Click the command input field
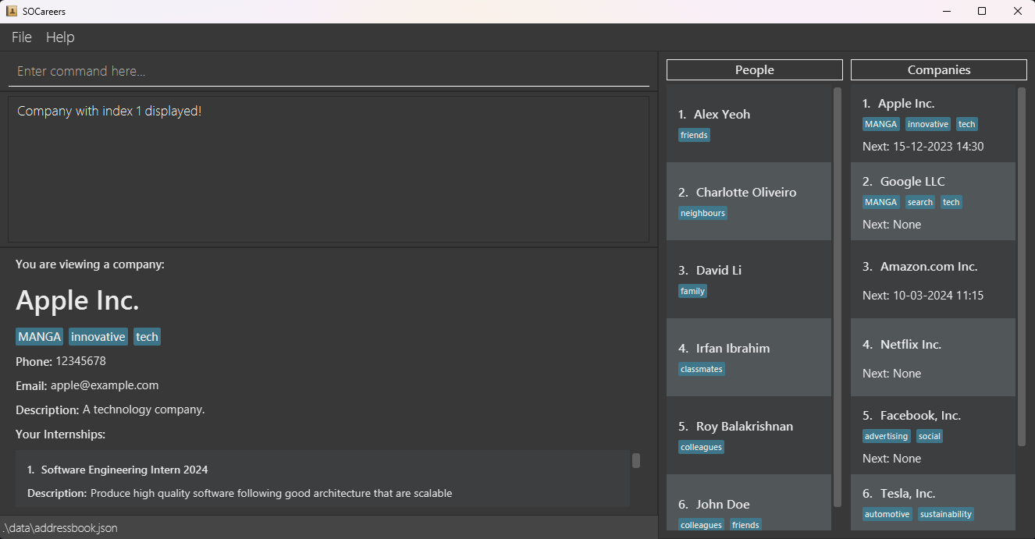Screen dimensions: 1035x539 [328, 71]
